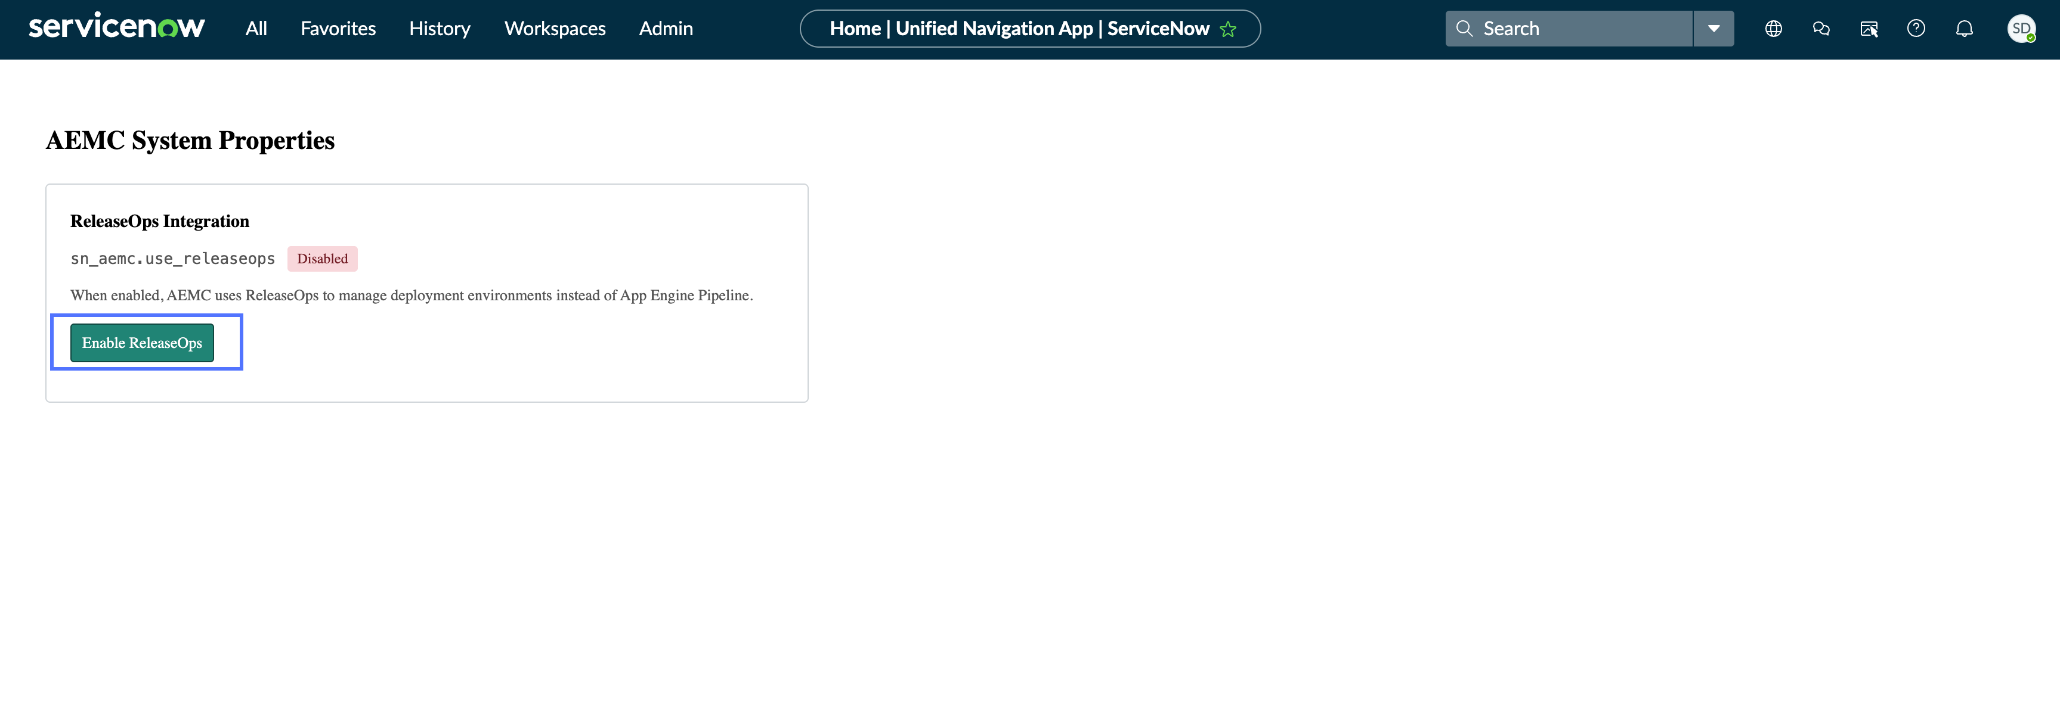Screen dimensions: 2060x709
Task: Click the Enable ReleaseOps button
Action: point(143,343)
